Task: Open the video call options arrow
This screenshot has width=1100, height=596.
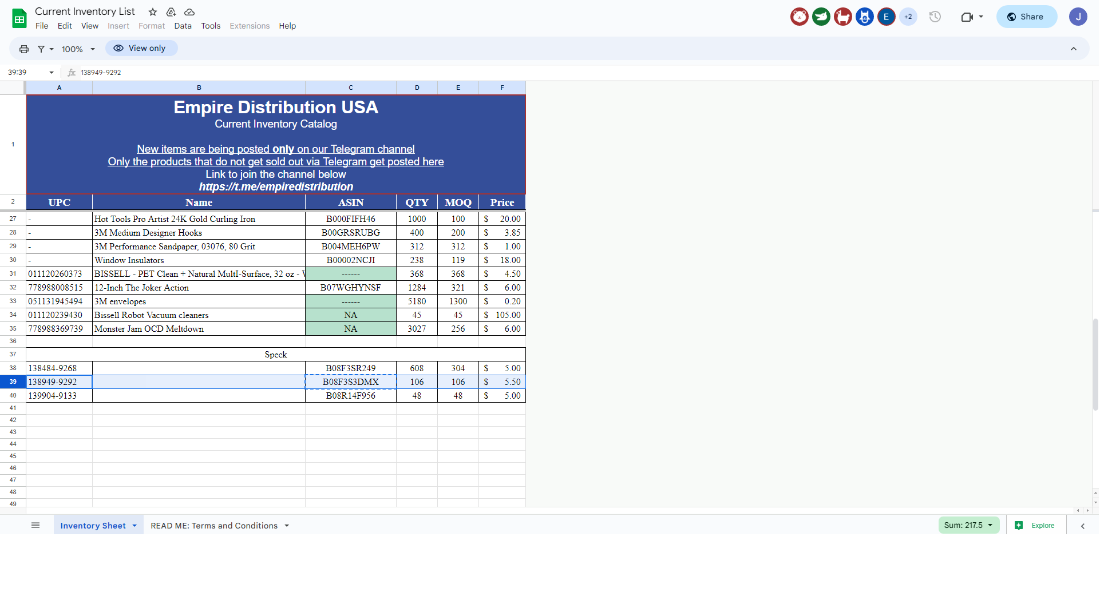Action: (x=981, y=17)
